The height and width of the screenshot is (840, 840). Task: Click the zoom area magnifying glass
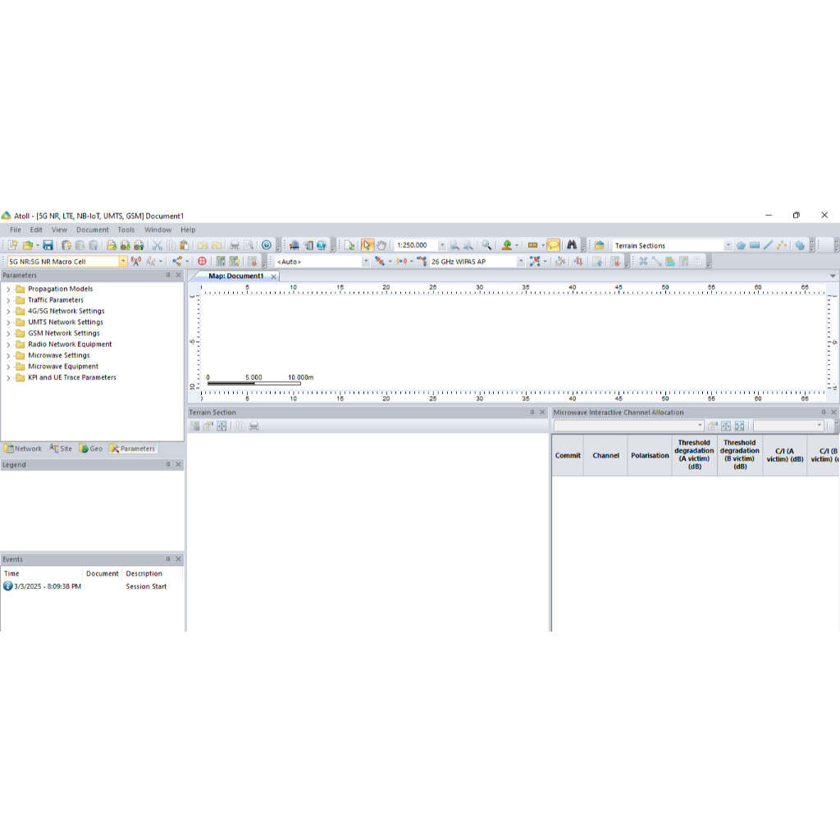486,245
